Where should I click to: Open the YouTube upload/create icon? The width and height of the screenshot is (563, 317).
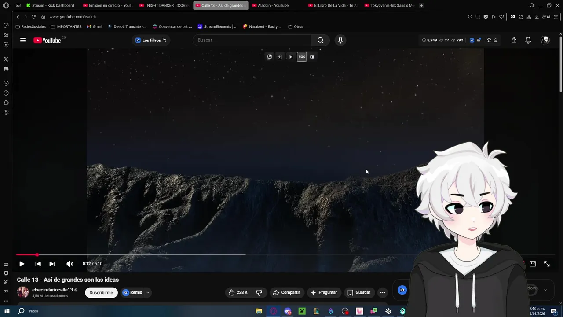point(514,40)
